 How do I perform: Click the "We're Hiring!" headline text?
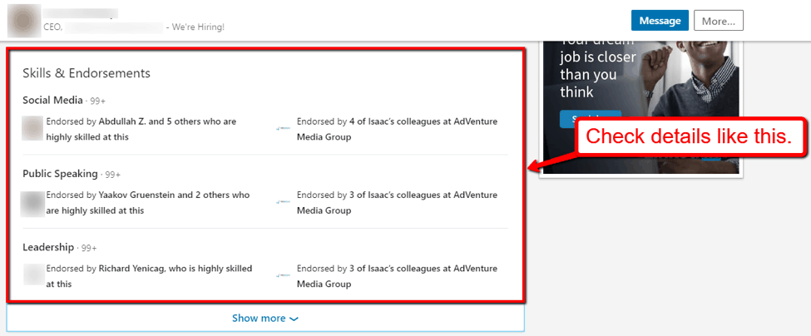[x=199, y=27]
